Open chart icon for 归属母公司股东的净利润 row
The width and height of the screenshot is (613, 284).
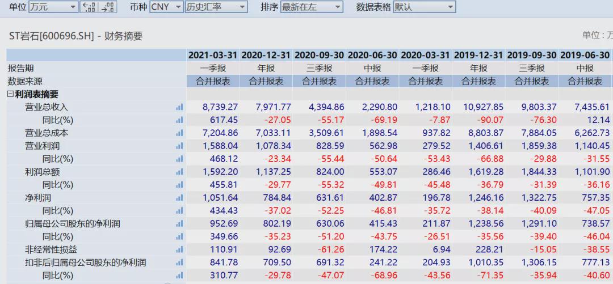coord(179,224)
